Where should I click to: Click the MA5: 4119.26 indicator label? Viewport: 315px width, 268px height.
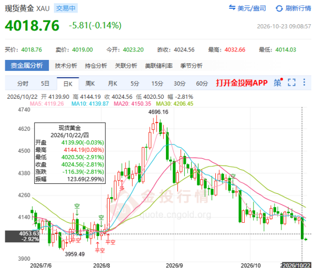tap(47, 104)
